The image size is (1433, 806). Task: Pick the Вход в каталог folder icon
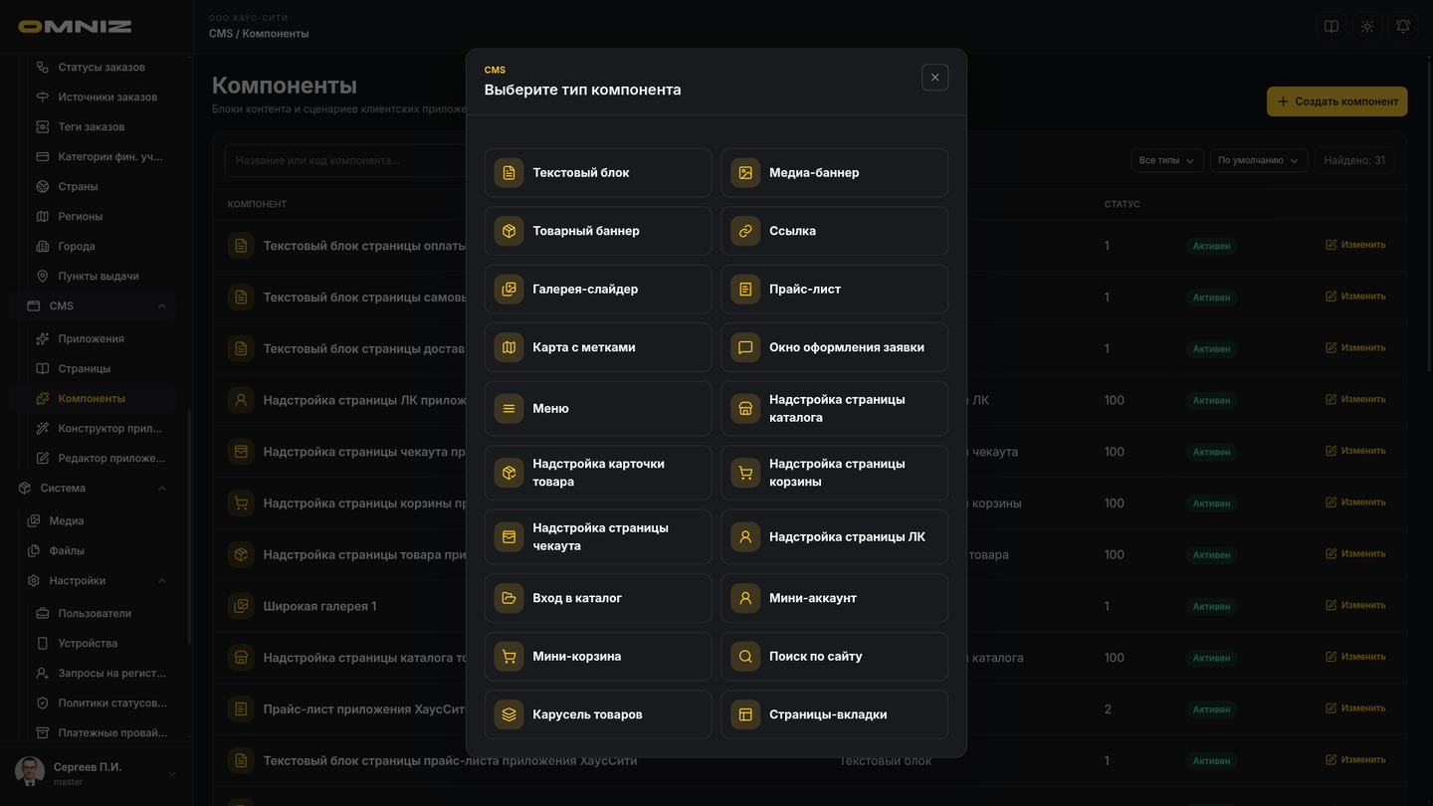pyautogui.click(x=509, y=598)
